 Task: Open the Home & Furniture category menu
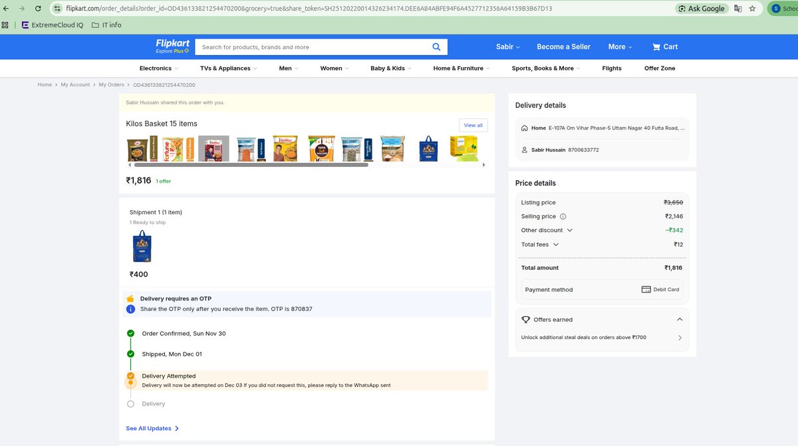coord(462,68)
